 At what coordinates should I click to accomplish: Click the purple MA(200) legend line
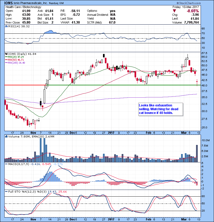click(x=6, y=63)
